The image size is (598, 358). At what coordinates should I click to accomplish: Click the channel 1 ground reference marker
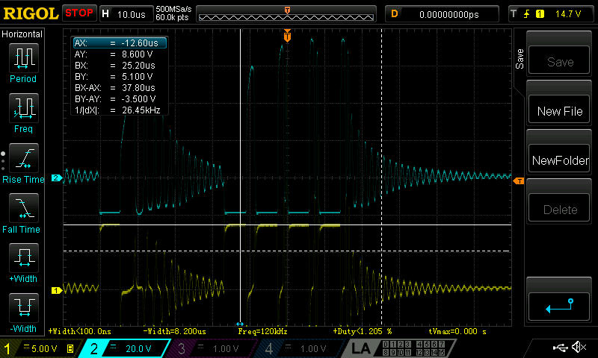57,290
